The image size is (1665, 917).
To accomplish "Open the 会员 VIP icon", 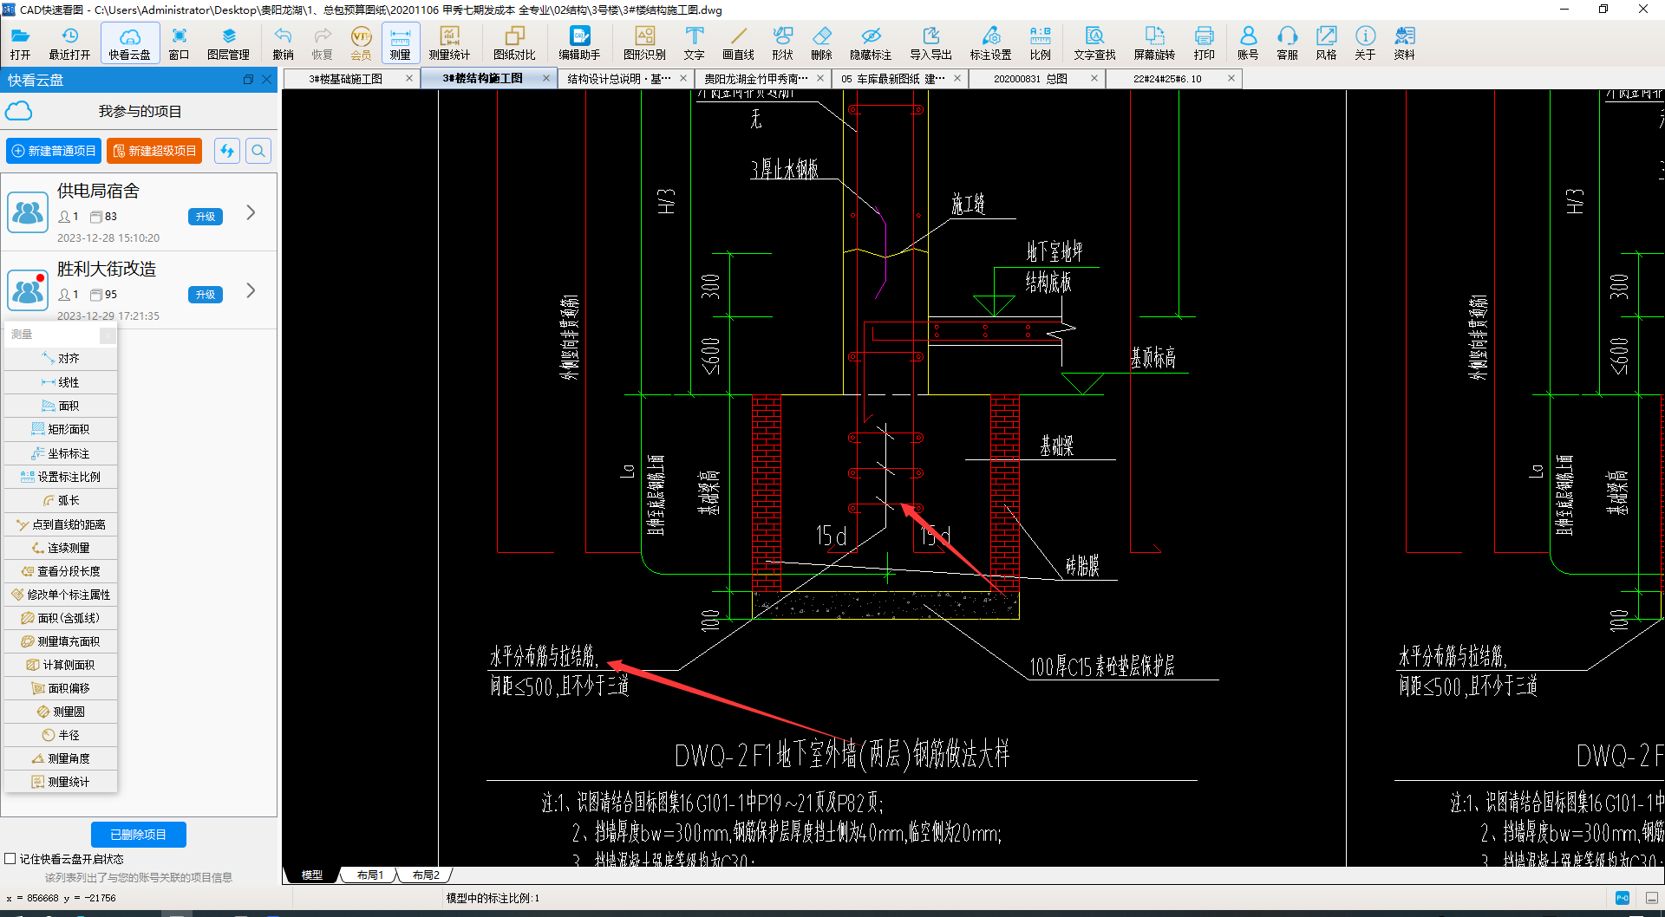I will (361, 42).
